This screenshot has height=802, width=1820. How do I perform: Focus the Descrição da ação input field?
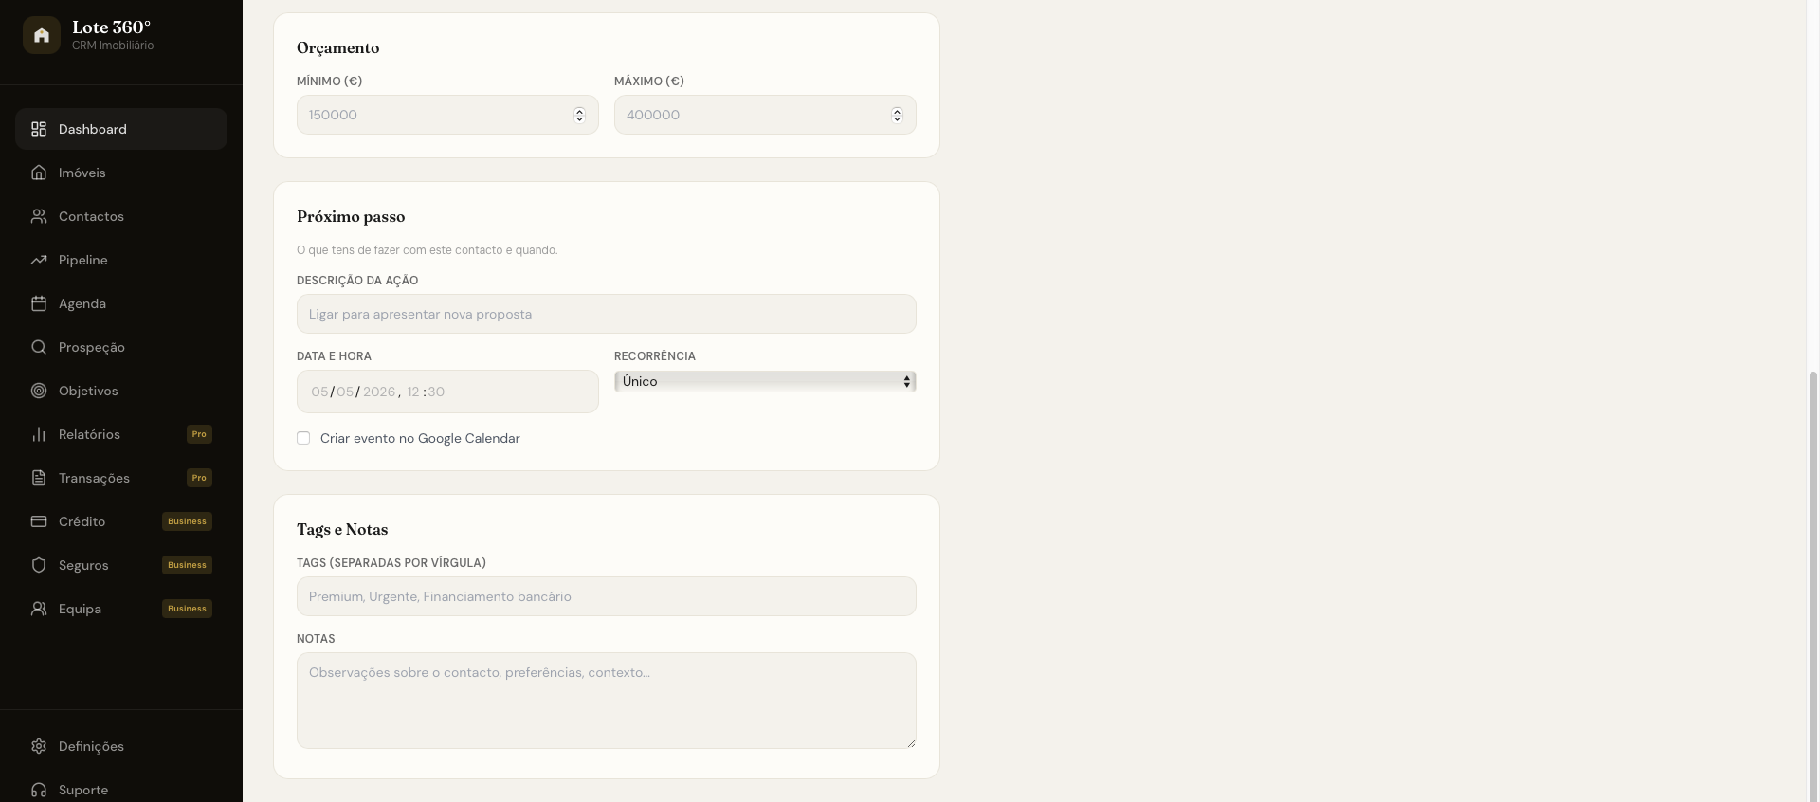coord(607,314)
